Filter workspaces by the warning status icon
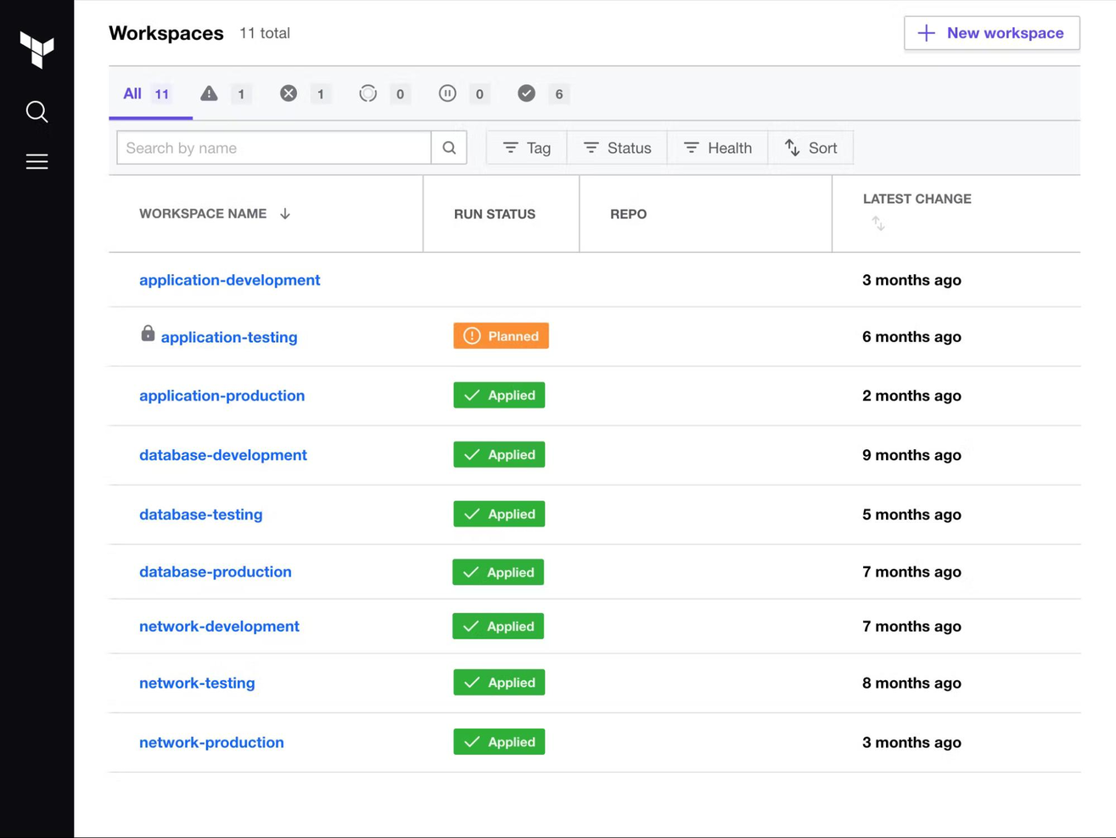1116x838 pixels. tap(209, 93)
